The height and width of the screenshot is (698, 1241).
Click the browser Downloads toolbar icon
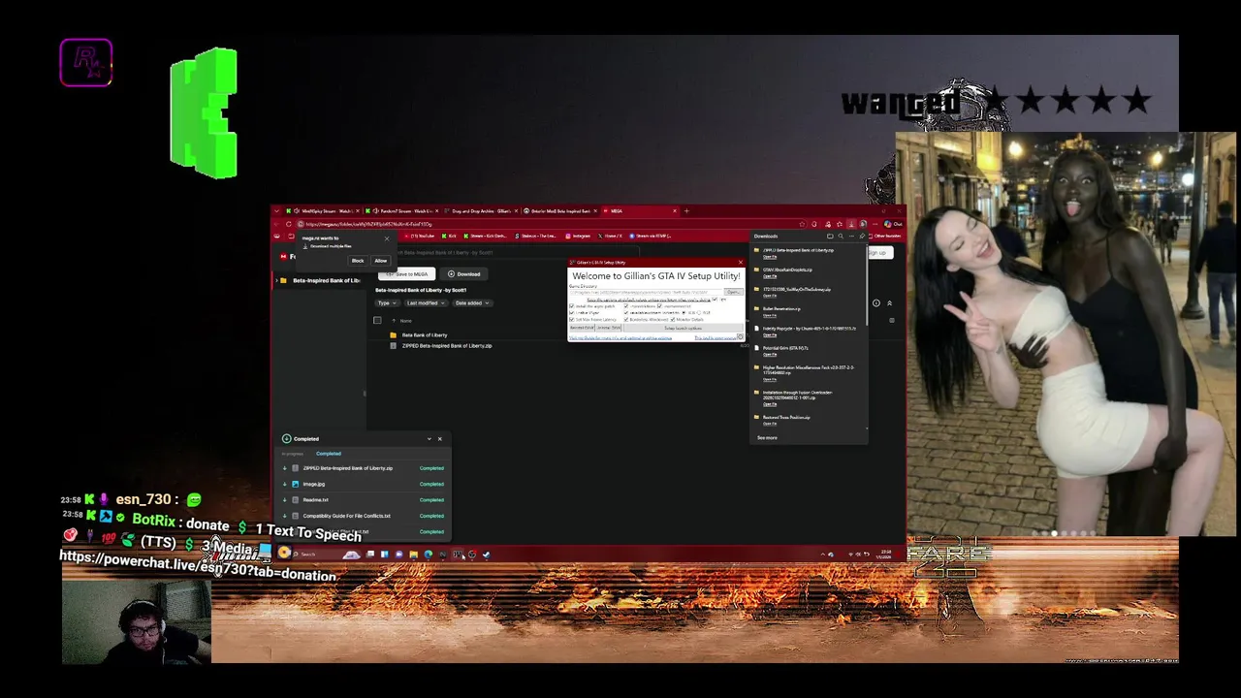coord(851,224)
